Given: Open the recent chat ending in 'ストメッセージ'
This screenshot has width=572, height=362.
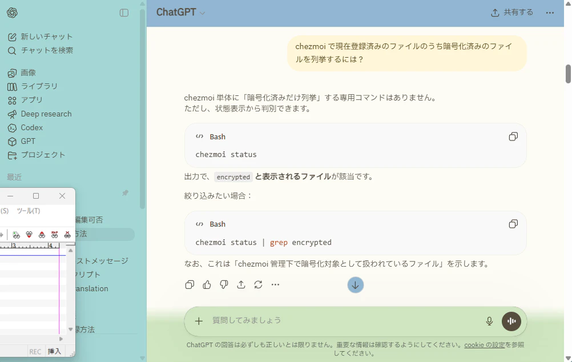Looking at the screenshot, I should coord(103,261).
